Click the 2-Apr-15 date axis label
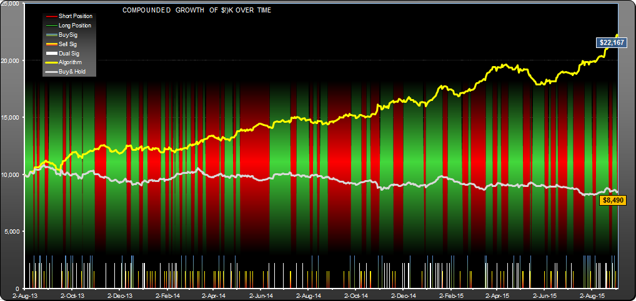The image size is (636, 301). (x=497, y=295)
